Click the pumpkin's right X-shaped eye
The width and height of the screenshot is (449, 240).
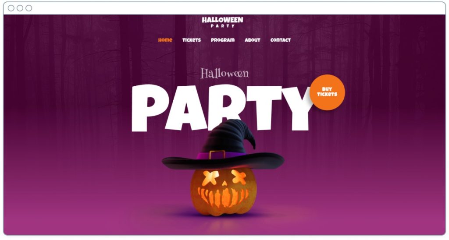[x=239, y=177]
